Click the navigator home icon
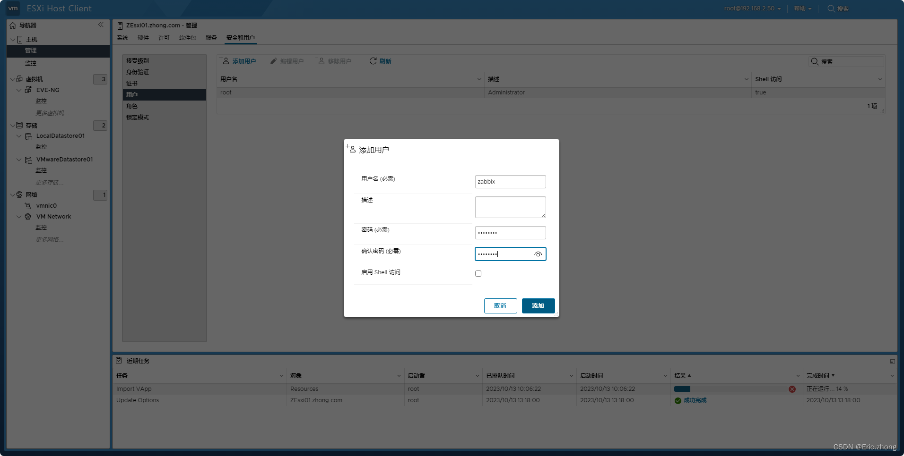This screenshot has height=456, width=904. (13, 25)
